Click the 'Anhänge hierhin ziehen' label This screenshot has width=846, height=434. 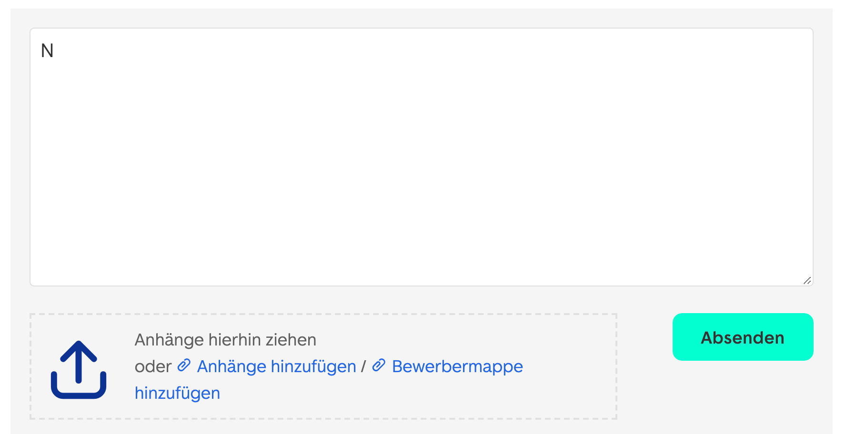(225, 340)
